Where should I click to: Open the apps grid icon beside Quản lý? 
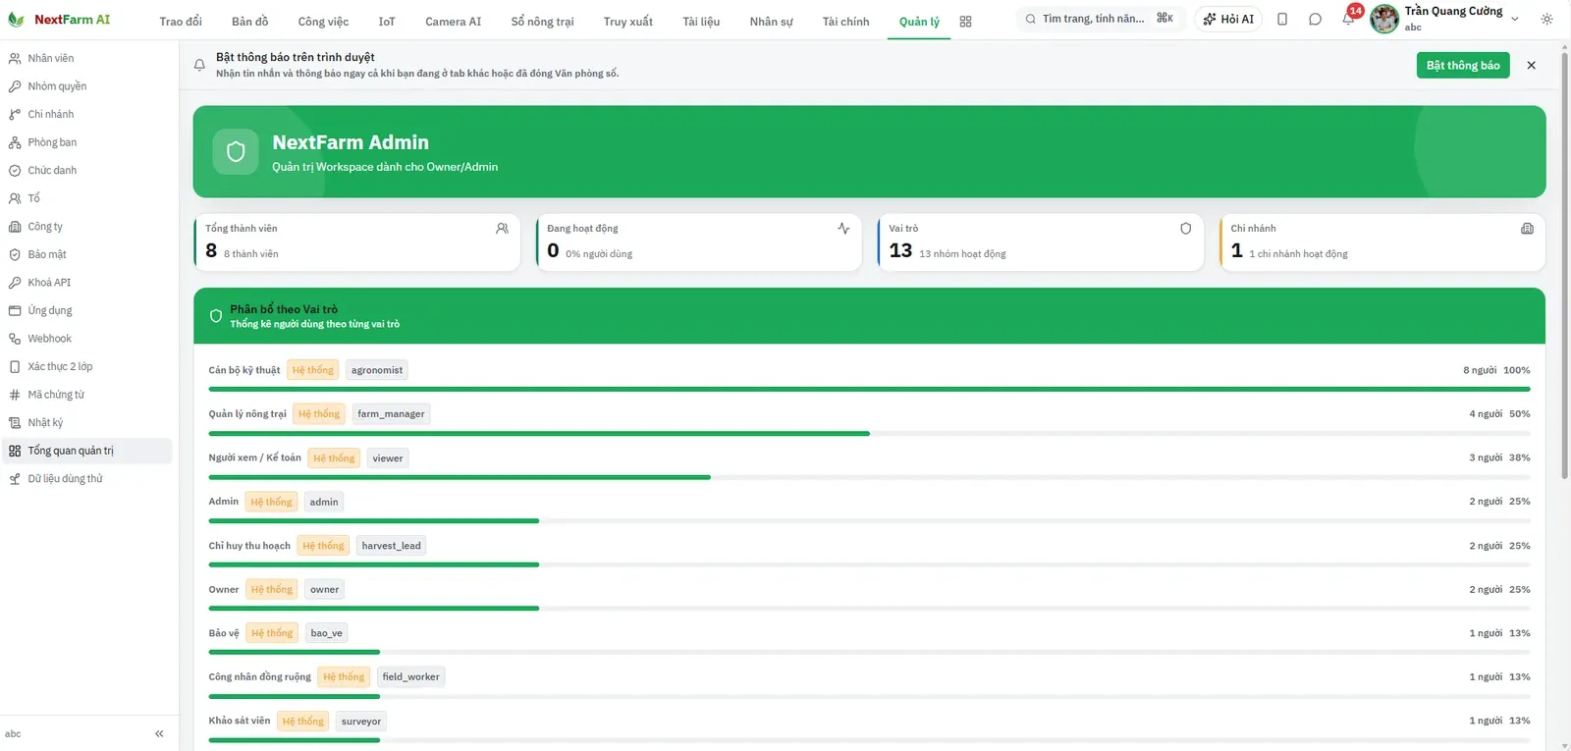(x=965, y=22)
